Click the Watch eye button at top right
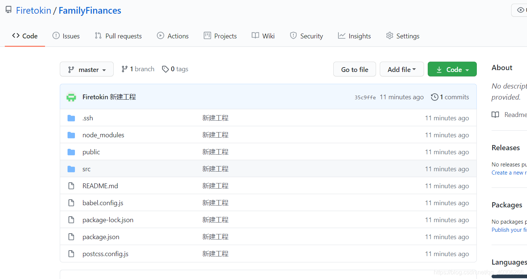 pos(519,10)
